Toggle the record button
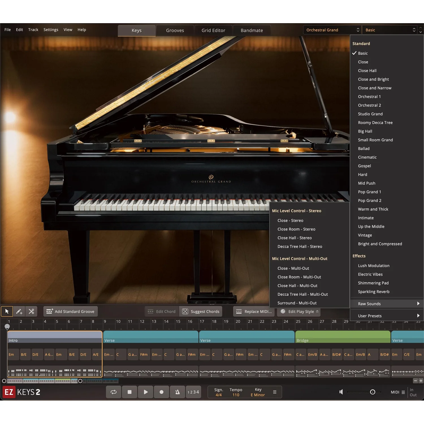 (x=161, y=392)
